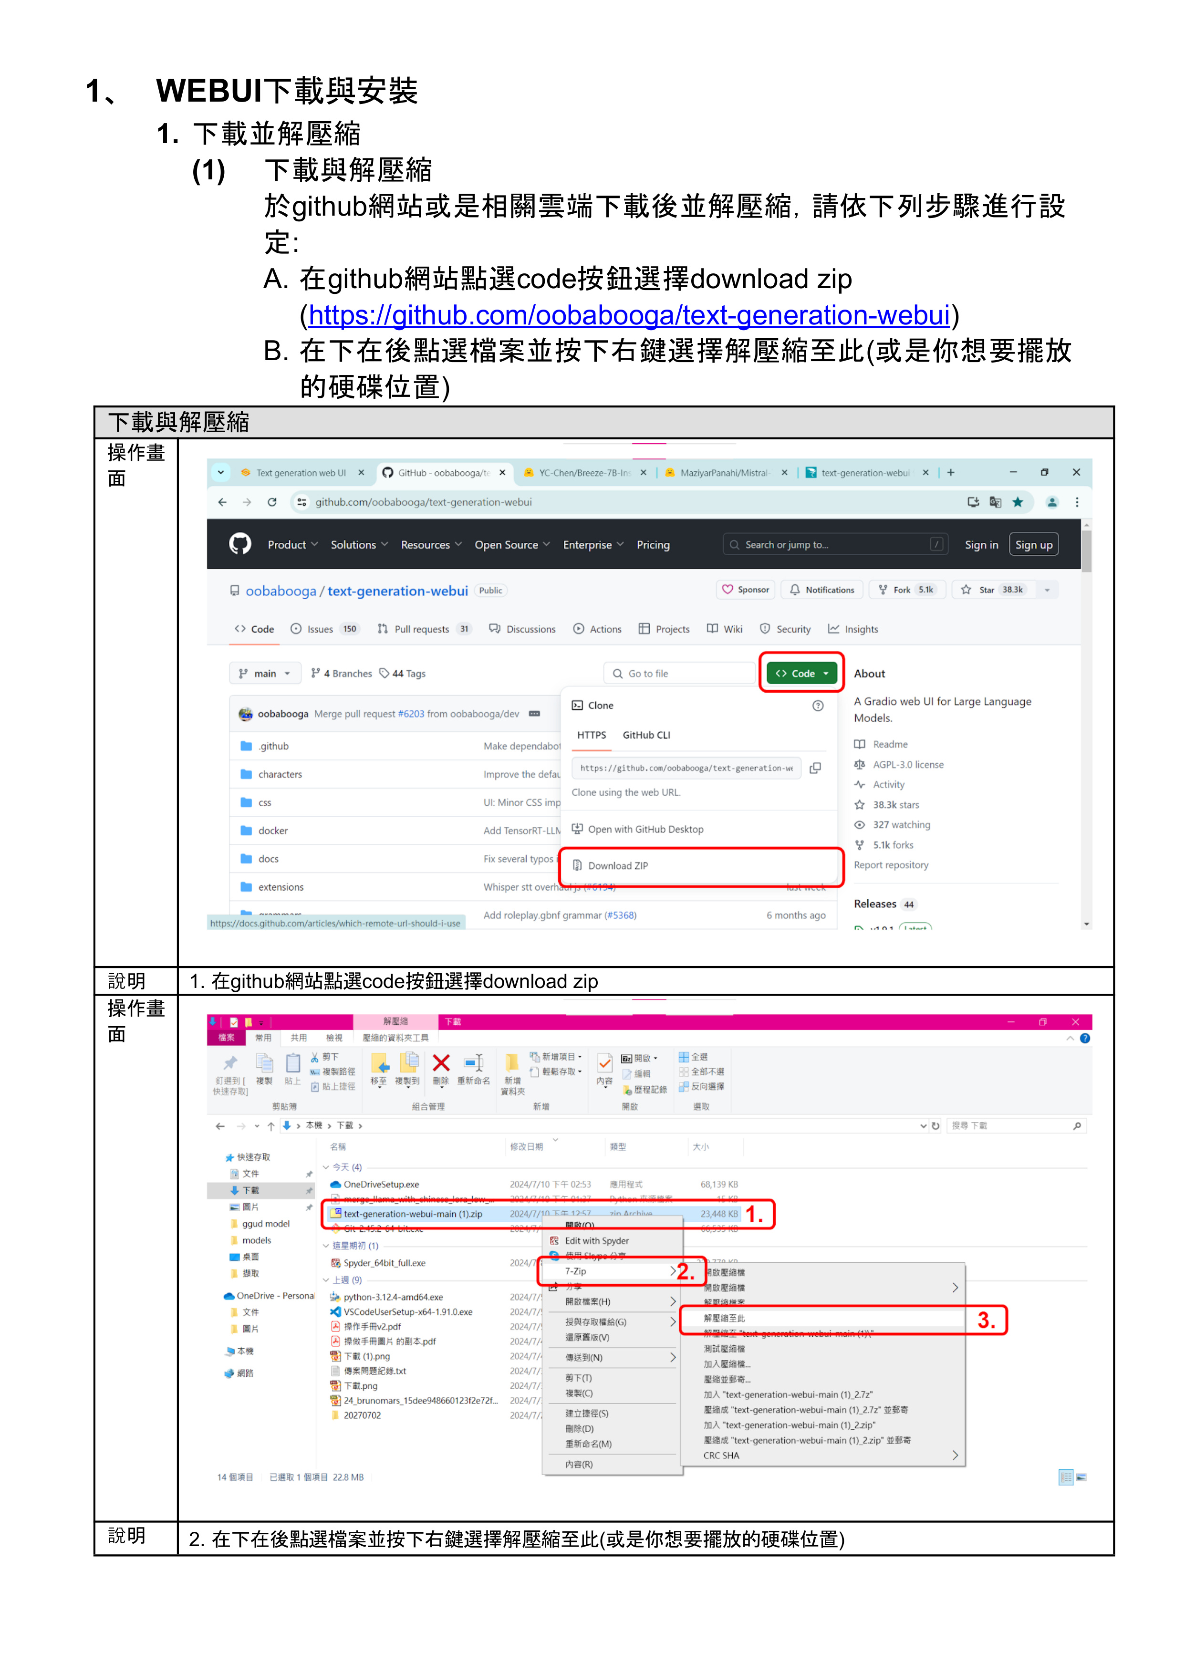Click the Sign in link
This screenshot has height=1674, width=1185.
coord(981,544)
